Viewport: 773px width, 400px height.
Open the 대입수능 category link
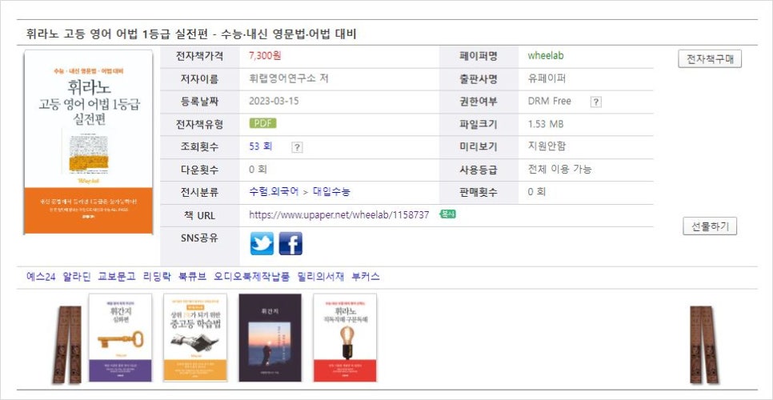331,192
